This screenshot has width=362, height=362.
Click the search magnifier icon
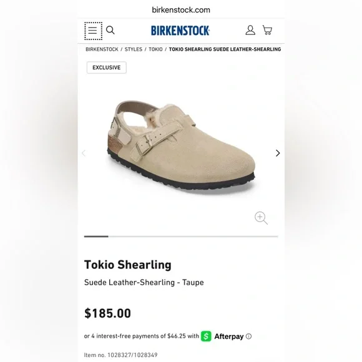[x=110, y=30]
